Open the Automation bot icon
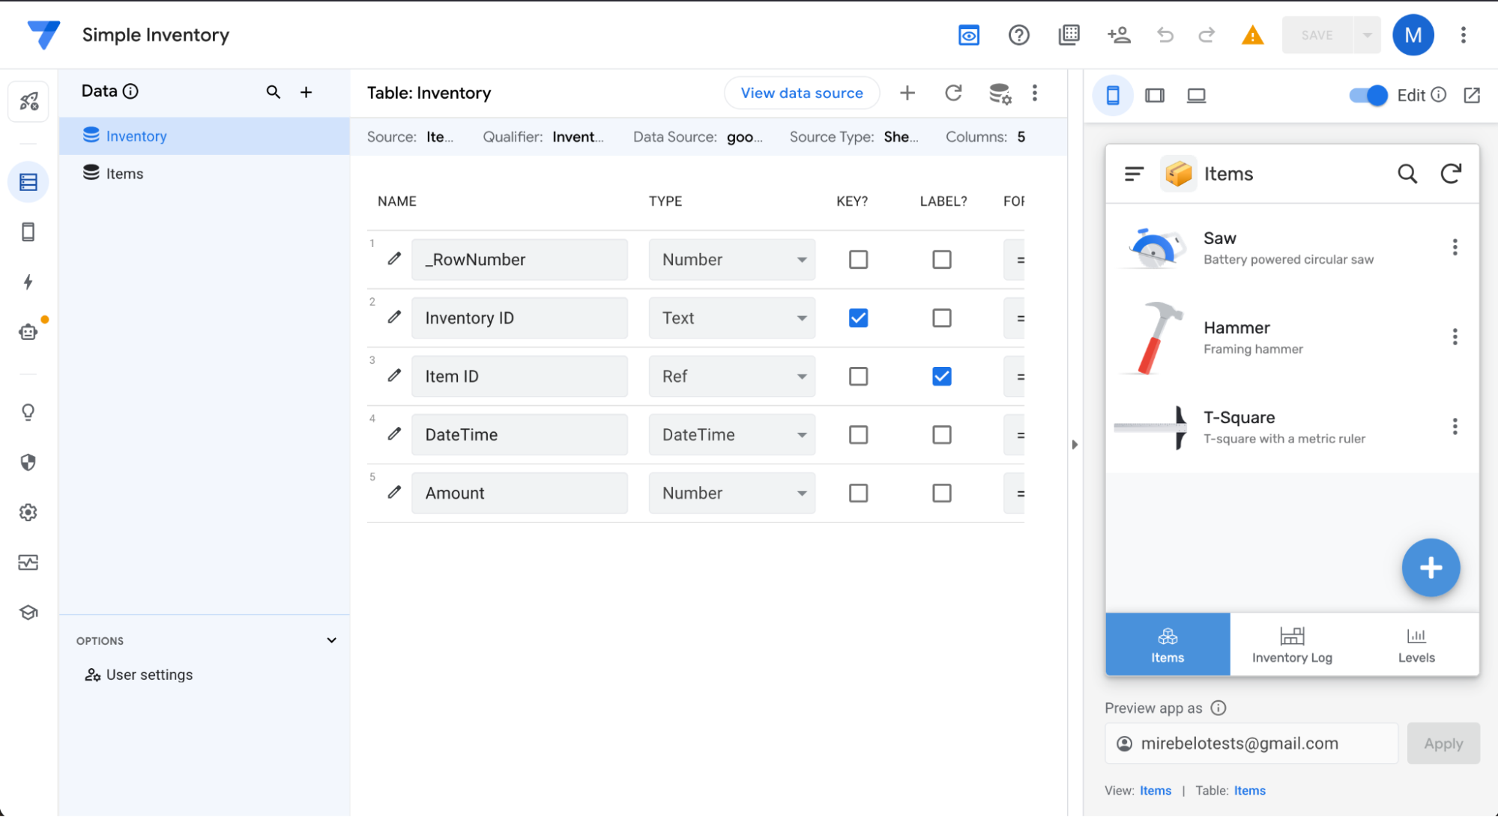This screenshot has width=1498, height=817. coord(28,332)
